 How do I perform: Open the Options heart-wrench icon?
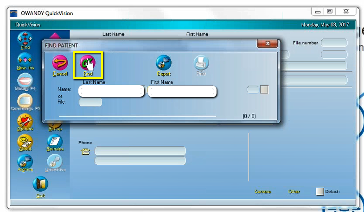(25, 122)
